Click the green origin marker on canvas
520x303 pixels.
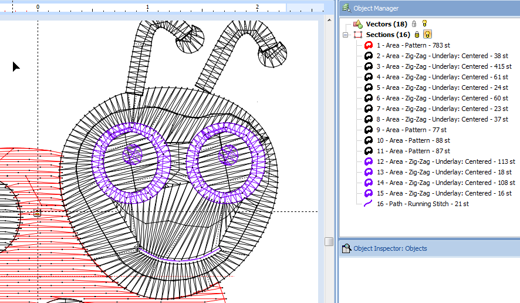click(x=38, y=213)
